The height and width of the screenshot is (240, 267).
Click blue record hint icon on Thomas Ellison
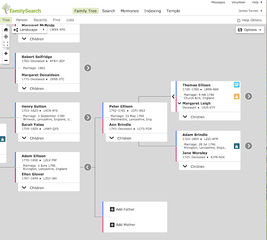237,85
